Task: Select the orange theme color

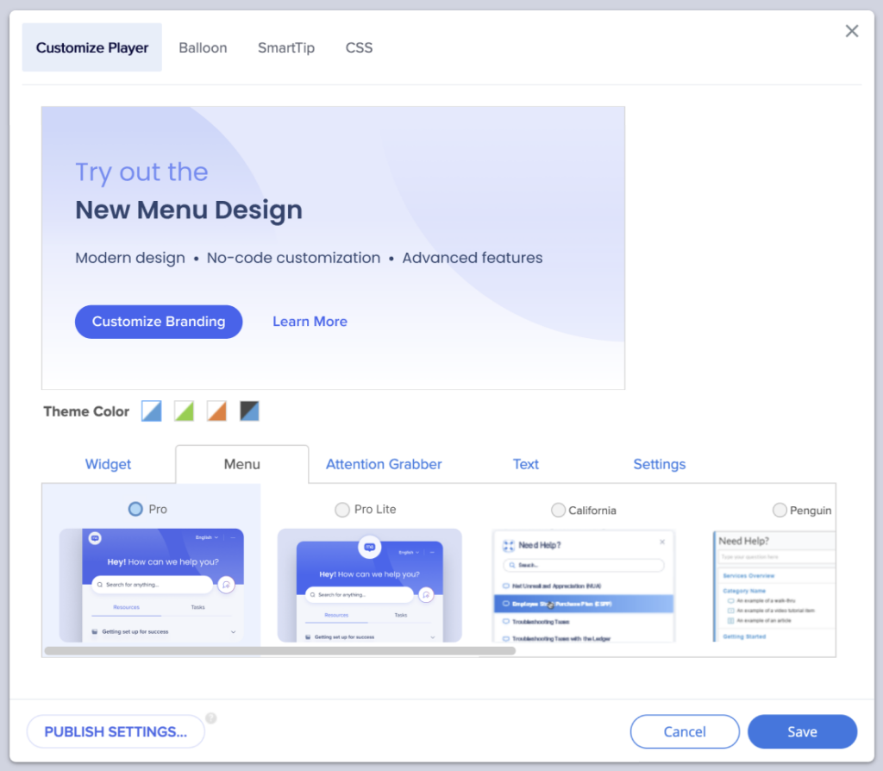Action: click(216, 411)
